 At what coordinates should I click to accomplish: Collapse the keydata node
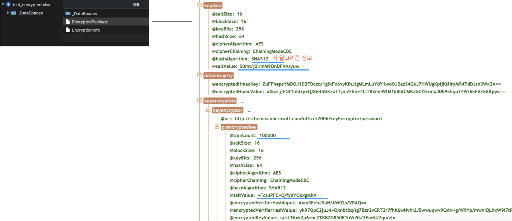click(200, 5)
